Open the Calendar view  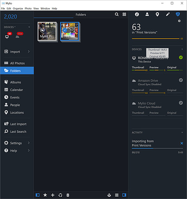pos(17,90)
